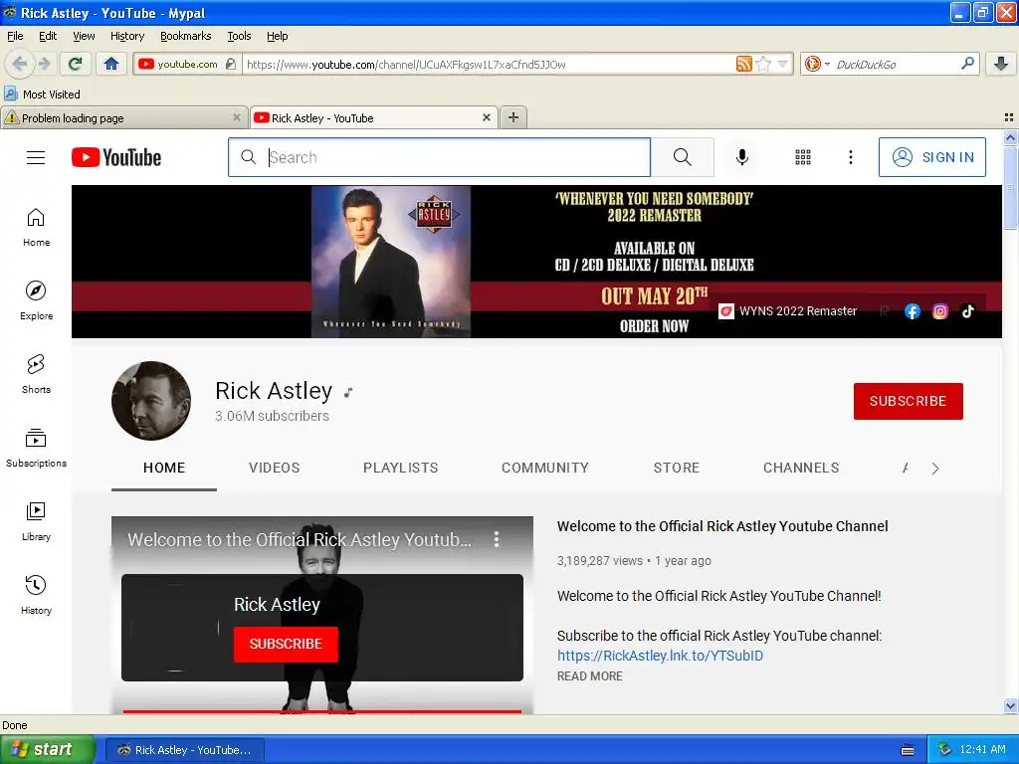
Task: Click the Rick Astley taskbar window button
Action: click(x=184, y=750)
